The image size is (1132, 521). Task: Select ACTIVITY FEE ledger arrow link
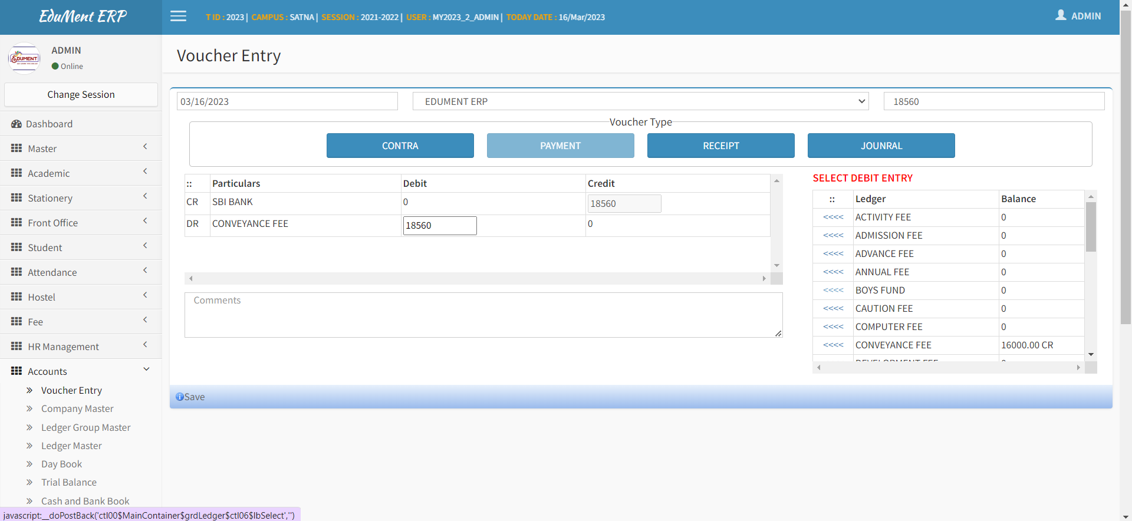click(833, 217)
